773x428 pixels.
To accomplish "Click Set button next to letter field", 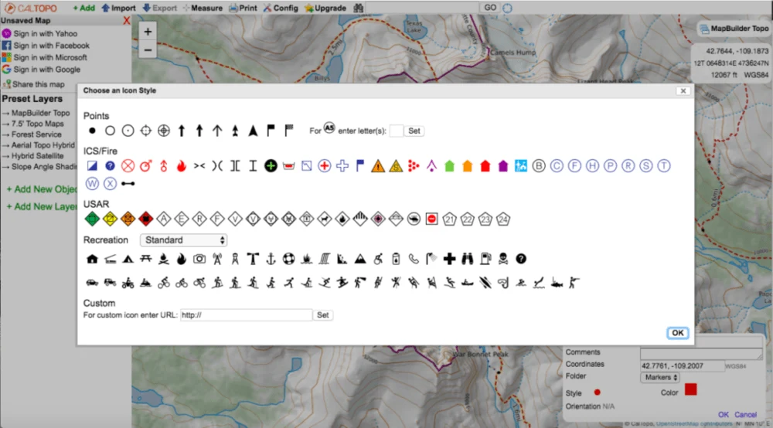I will 414,131.
